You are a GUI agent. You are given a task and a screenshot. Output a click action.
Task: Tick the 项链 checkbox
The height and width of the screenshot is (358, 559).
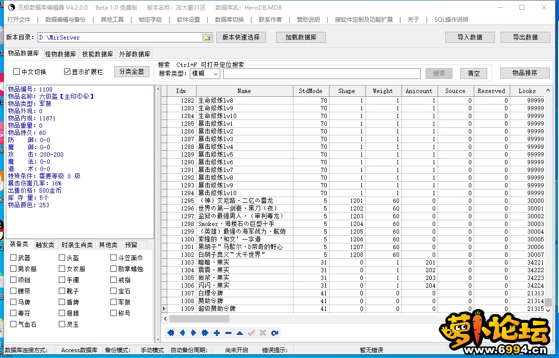click(13, 279)
